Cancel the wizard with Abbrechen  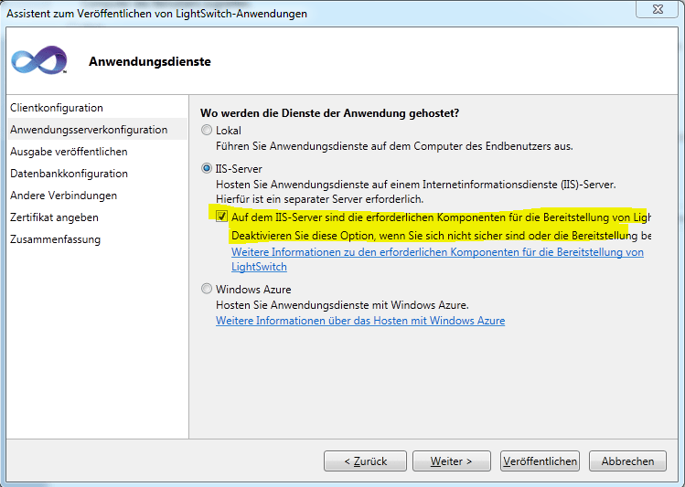(x=627, y=461)
